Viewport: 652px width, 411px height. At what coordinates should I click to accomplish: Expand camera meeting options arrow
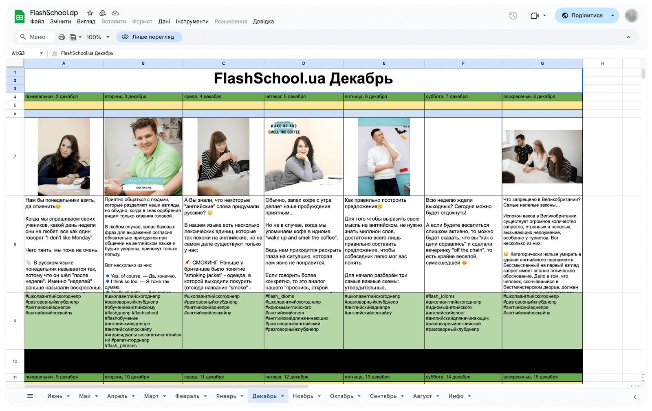[x=545, y=15]
